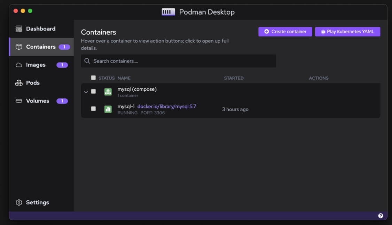Click the mysql (compose) group name
Viewport: 392px width, 225px height.
click(137, 89)
